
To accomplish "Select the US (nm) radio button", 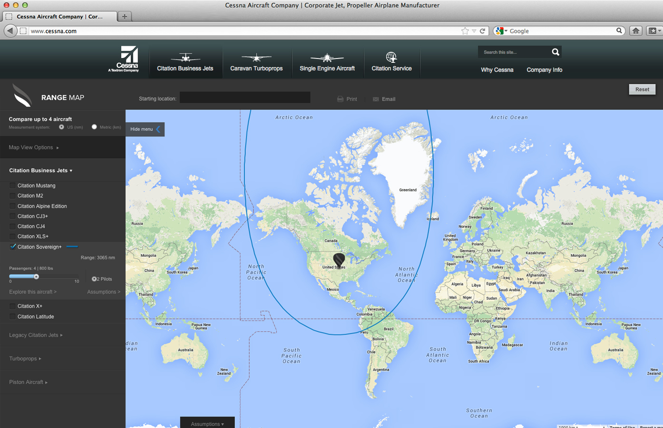I will tap(61, 127).
